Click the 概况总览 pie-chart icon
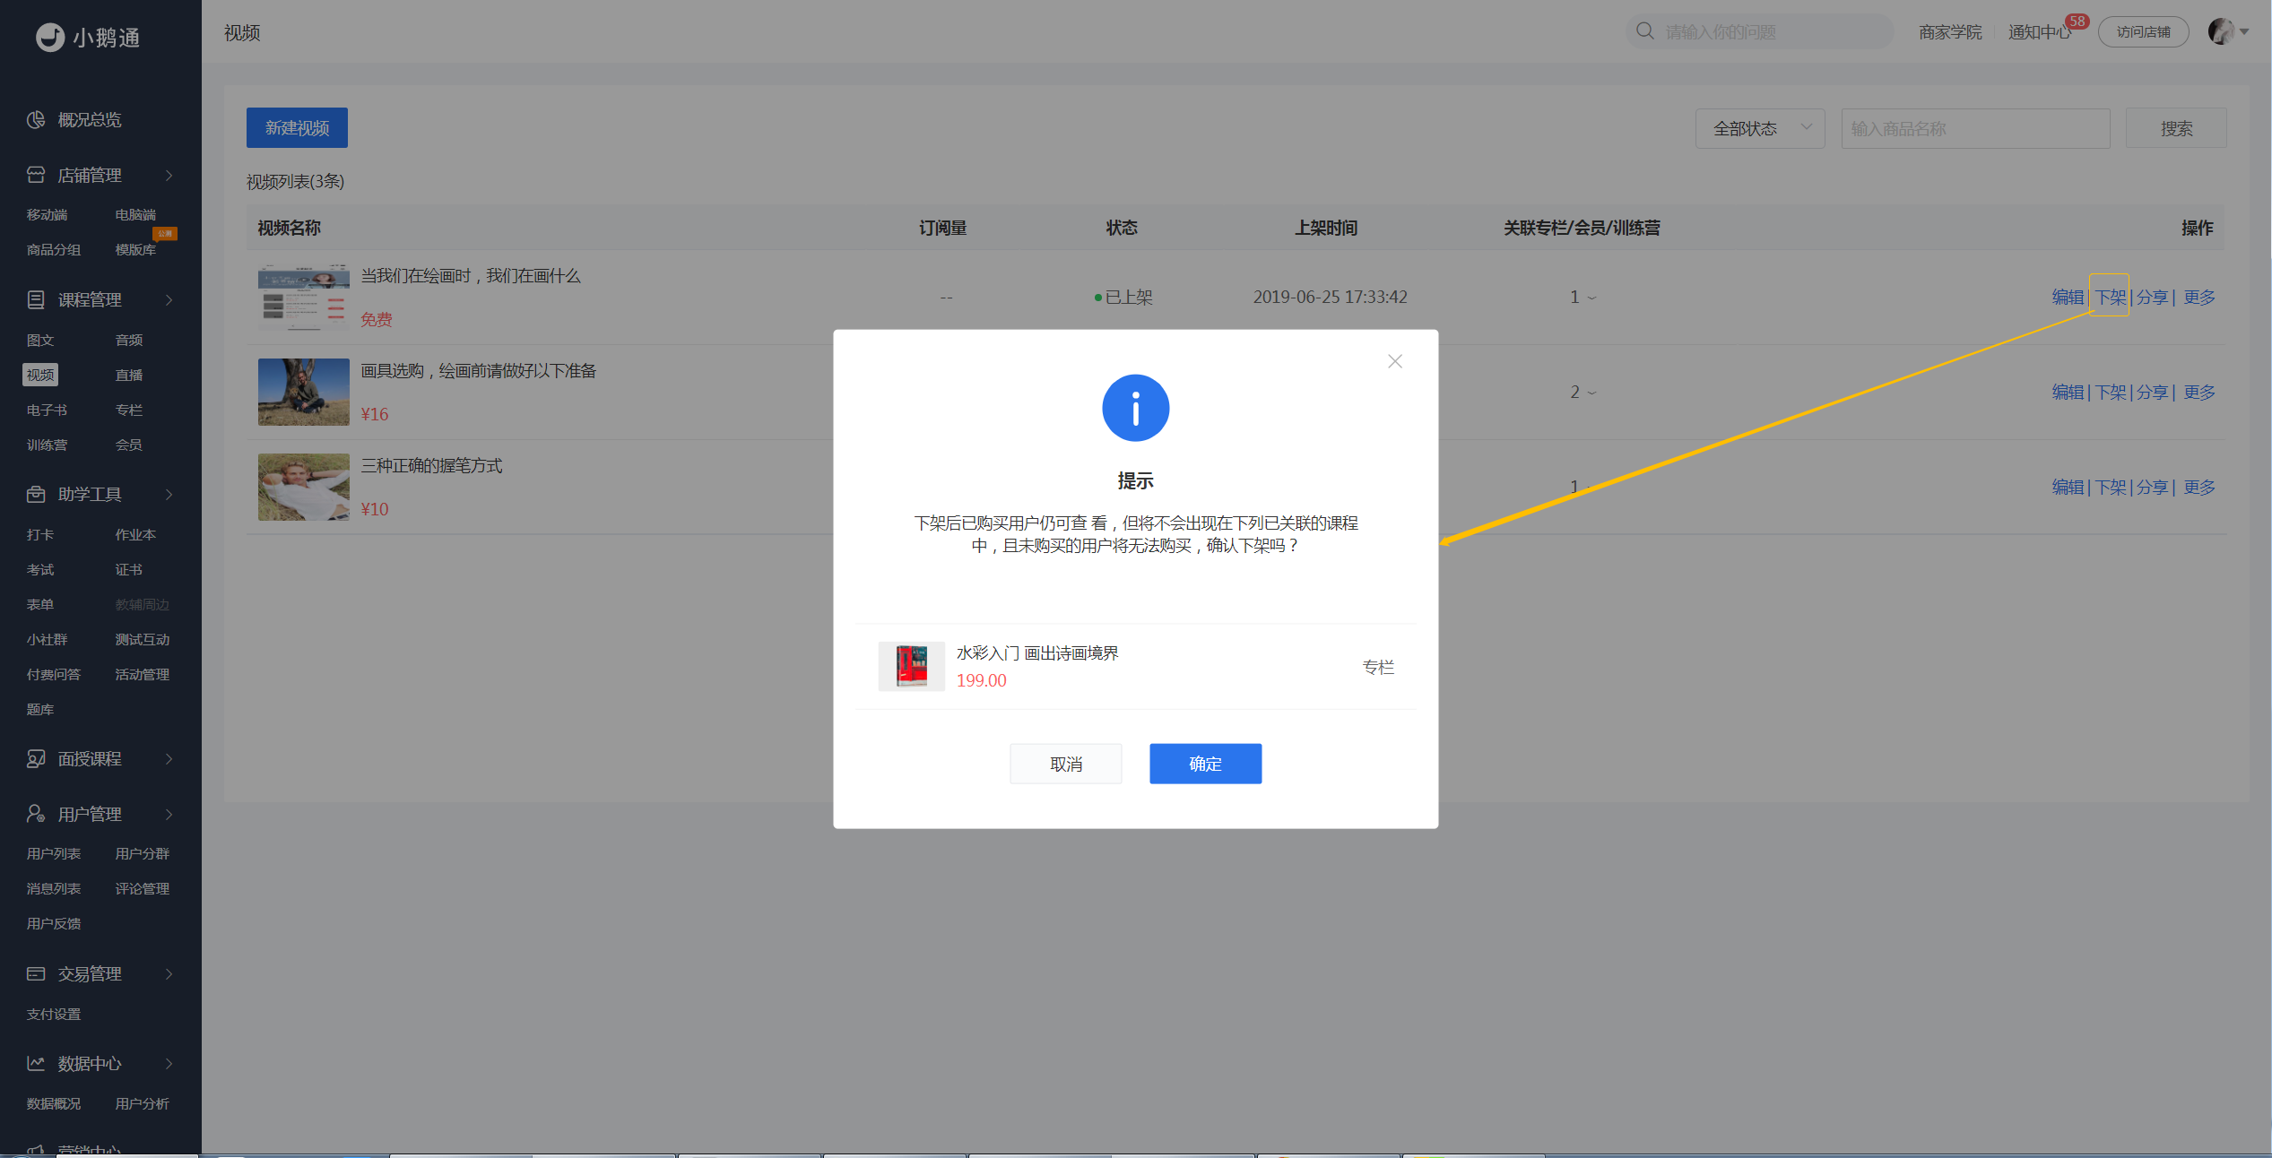Viewport: 2272px width, 1158px height. tap(36, 119)
